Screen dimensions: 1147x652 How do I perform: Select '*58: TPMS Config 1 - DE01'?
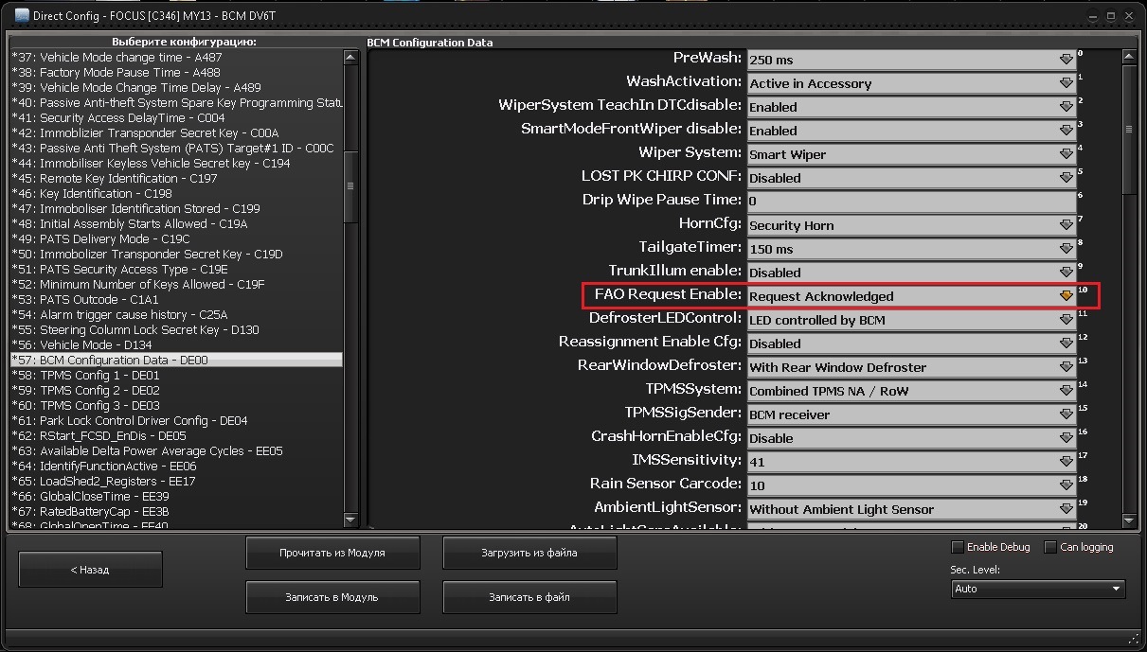click(x=176, y=375)
